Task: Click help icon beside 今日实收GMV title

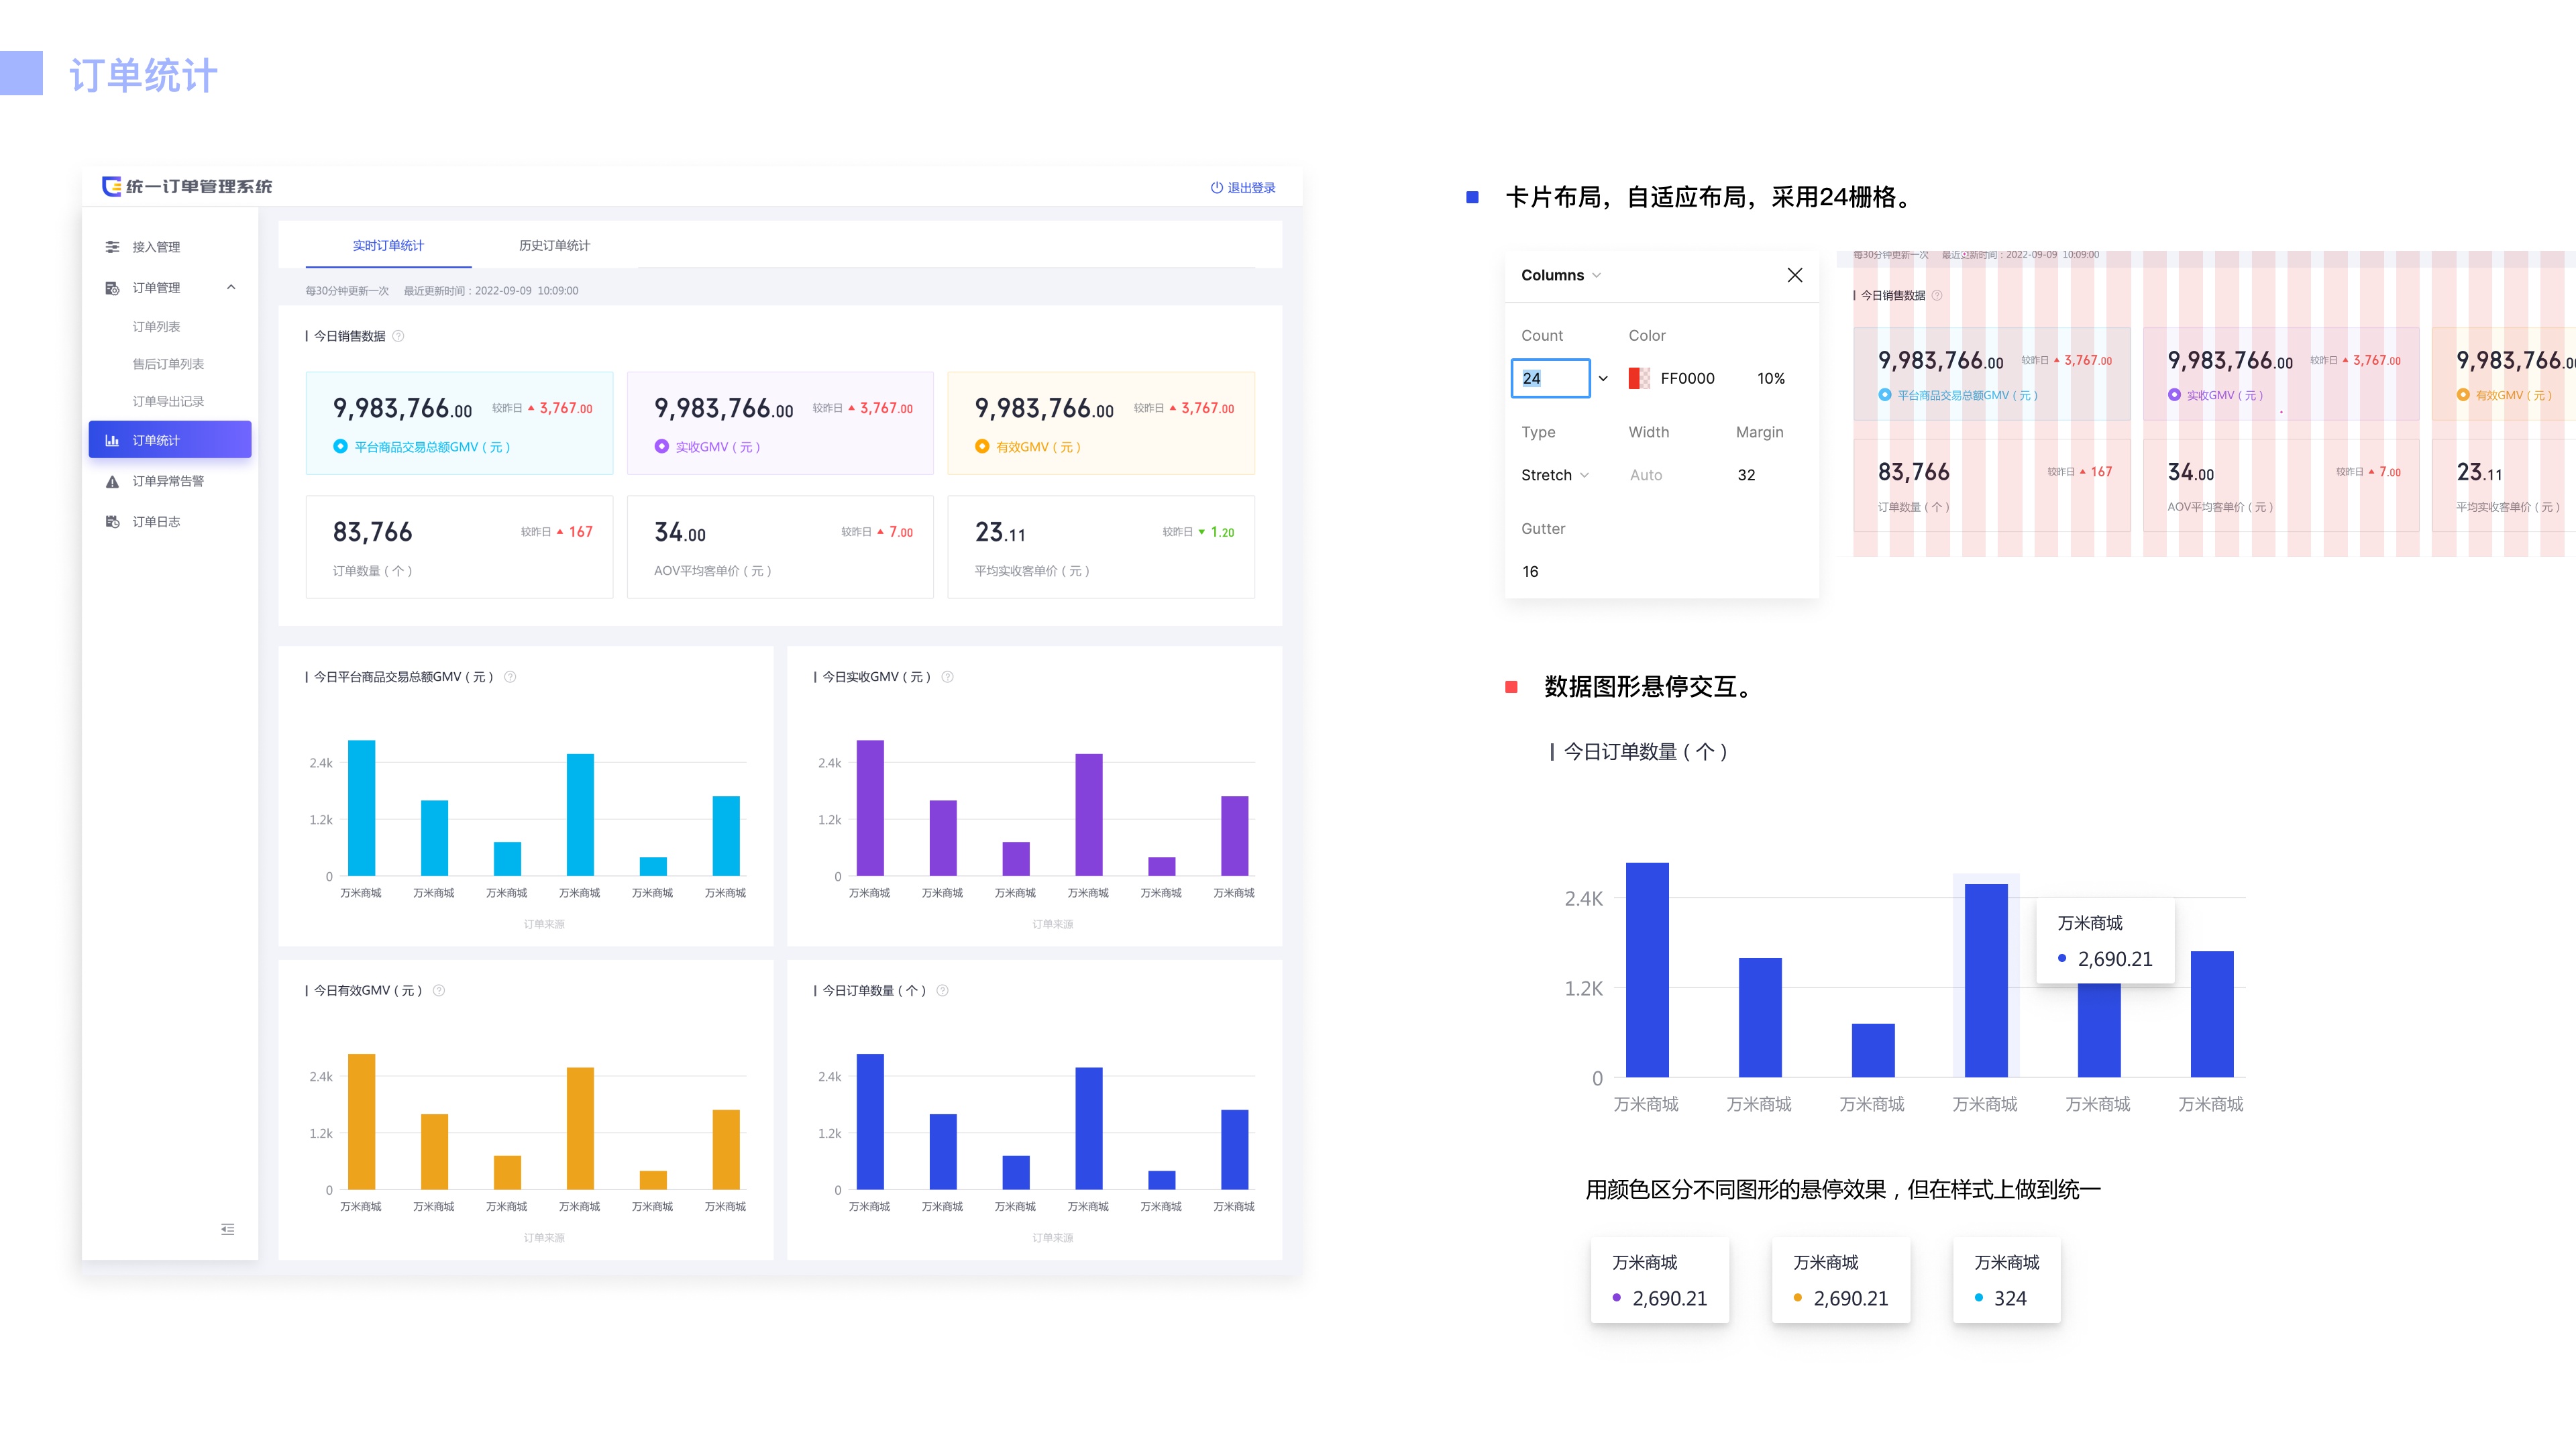Action: pos(948,677)
